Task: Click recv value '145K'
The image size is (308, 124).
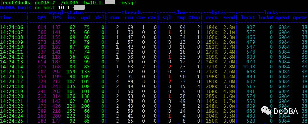Action: [x=212, y=101]
